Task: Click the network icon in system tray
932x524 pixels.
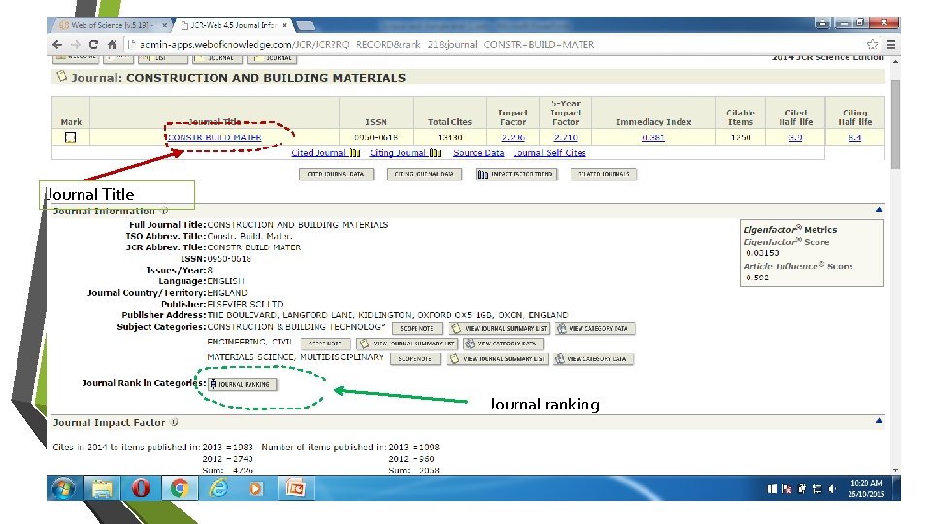Action: click(x=816, y=489)
